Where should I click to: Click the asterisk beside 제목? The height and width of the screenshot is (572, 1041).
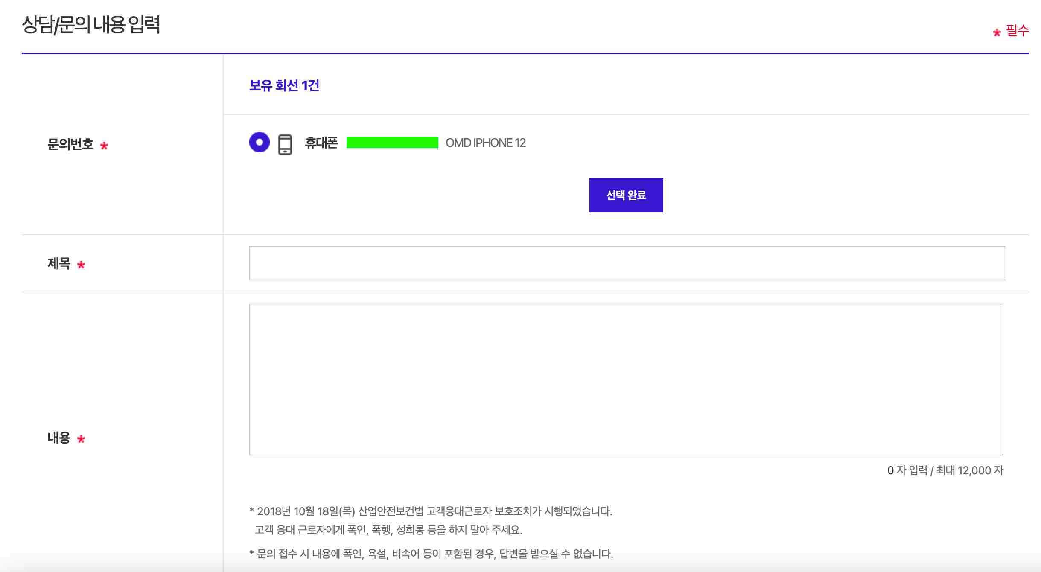81,266
